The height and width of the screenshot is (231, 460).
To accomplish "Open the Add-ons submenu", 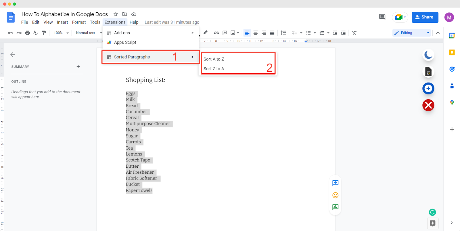I will (151, 33).
